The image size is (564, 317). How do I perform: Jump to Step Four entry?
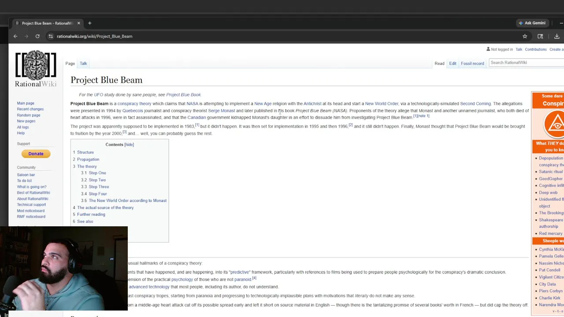click(x=98, y=194)
